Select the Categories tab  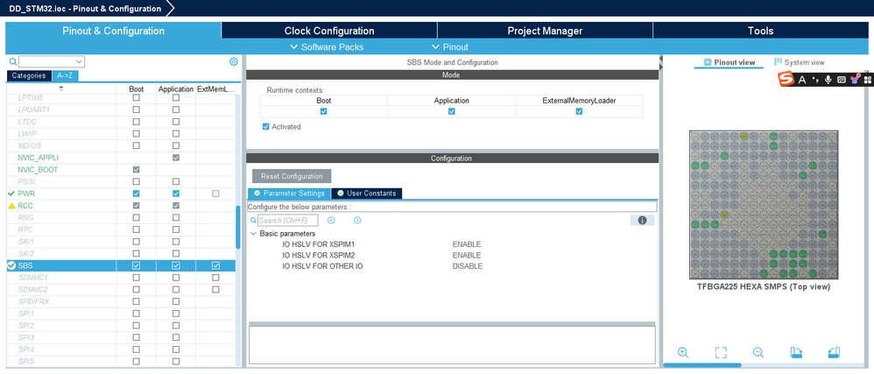pyautogui.click(x=29, y=76)
